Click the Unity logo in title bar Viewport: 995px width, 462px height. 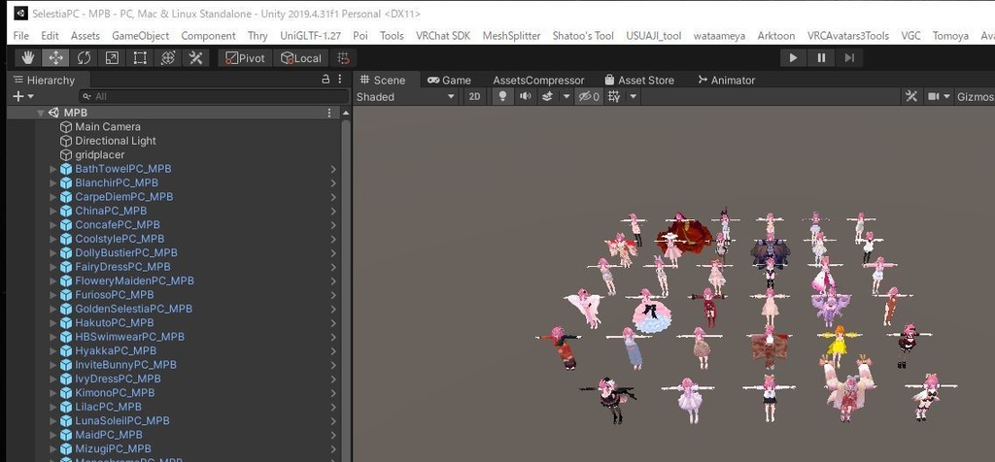pos(21,14)
